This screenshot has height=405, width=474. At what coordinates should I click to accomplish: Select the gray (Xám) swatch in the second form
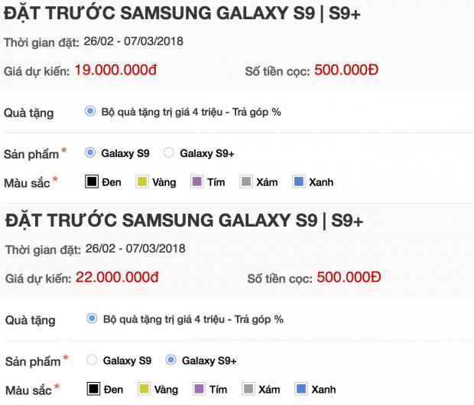pos(248,389)
